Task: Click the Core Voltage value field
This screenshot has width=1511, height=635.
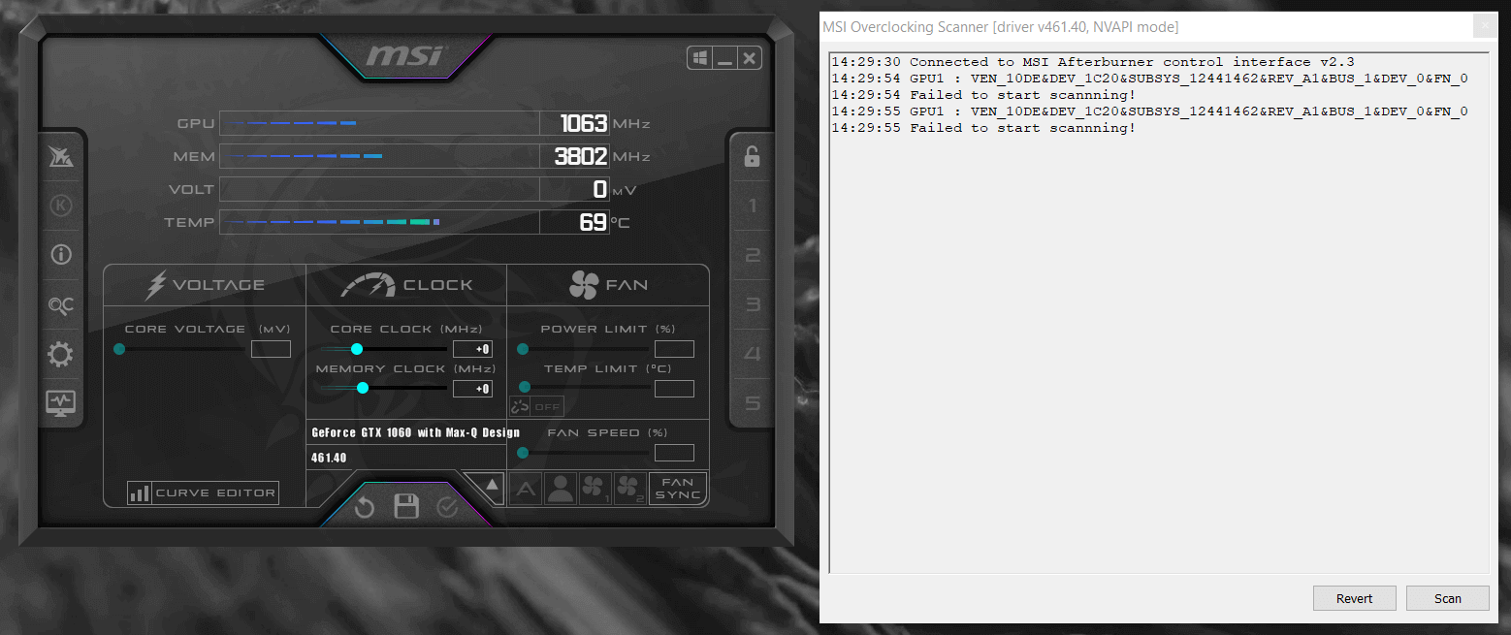Action: point(271,349)
